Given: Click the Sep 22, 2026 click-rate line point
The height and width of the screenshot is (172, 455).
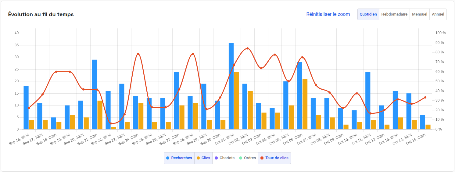Looking at the screenshot, I should point(111,124).
